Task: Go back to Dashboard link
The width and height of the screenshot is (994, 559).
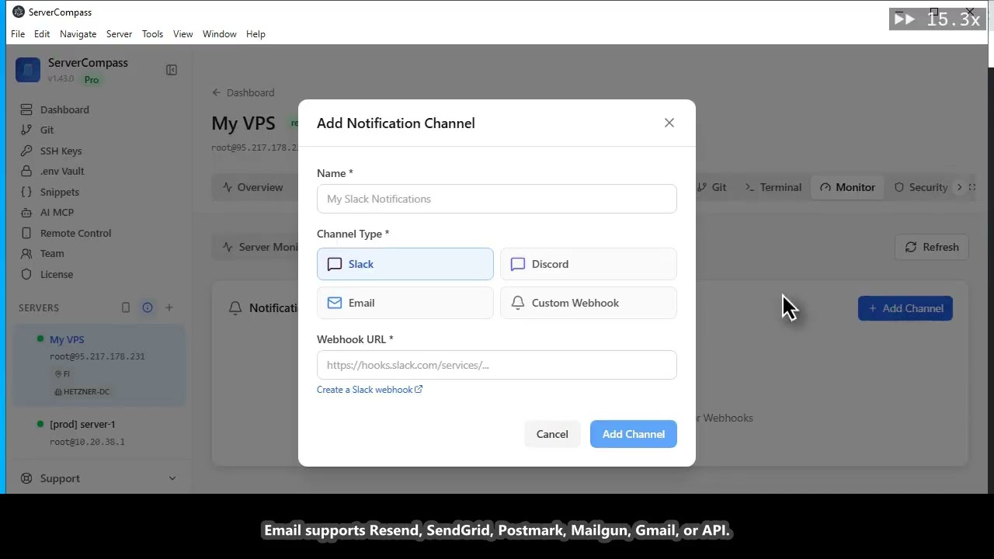Action: pos(243,92)
